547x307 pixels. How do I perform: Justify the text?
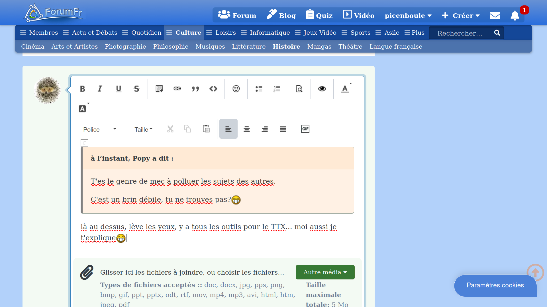(x=283, y=129)
